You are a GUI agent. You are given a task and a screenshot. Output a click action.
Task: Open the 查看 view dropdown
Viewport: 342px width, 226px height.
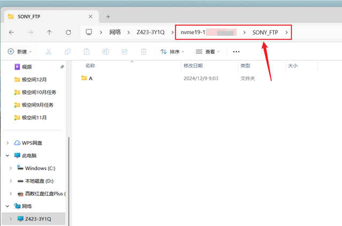(208, 52)
